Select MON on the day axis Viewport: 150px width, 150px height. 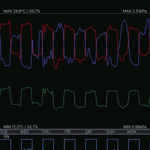132,132
